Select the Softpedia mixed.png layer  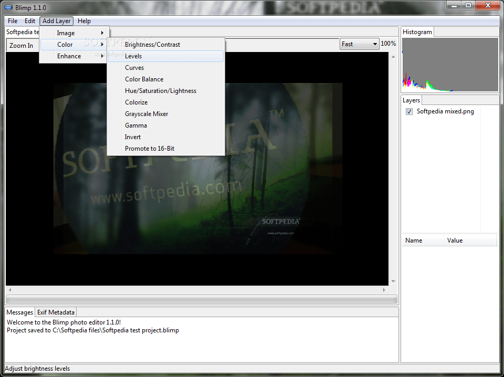click(445, 111)
